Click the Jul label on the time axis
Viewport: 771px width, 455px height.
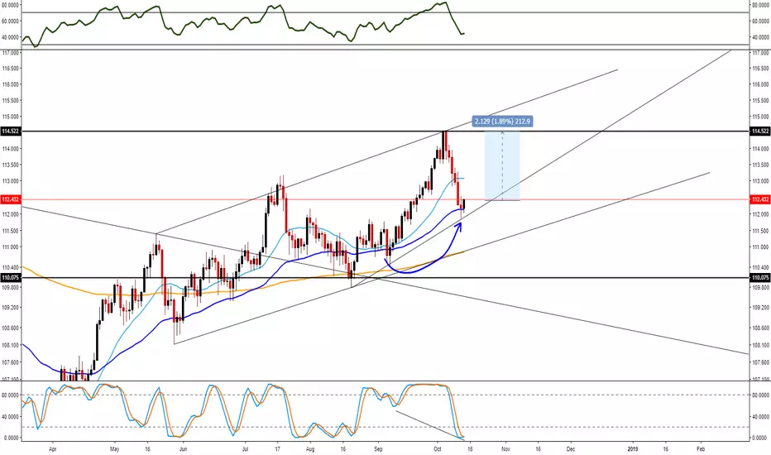coord(246,448)
